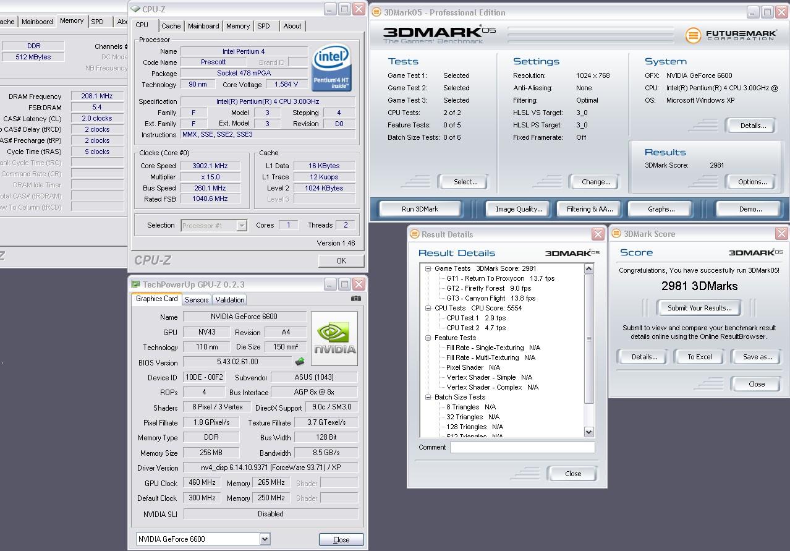Open Image Quality settings button
790x551 pixels.
519,209
